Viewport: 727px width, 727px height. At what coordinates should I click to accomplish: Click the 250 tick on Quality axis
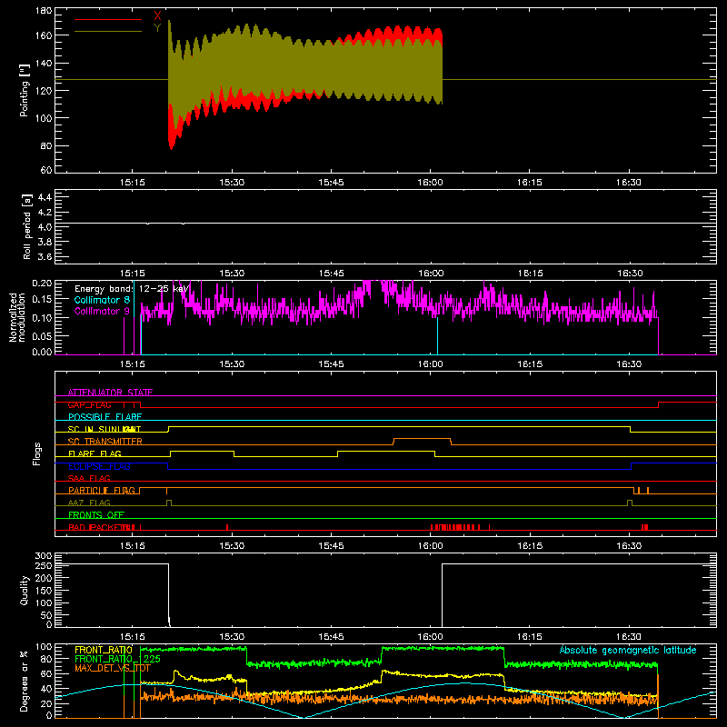[x=44, y=565]
